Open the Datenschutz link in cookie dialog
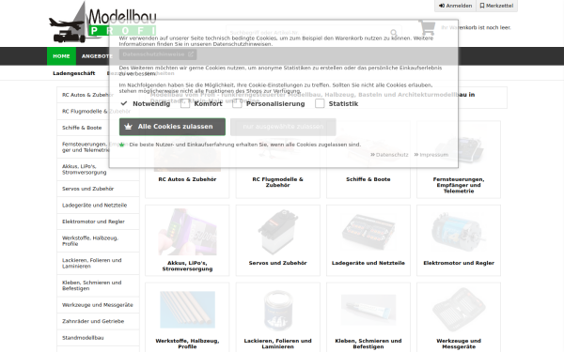Image resolution: width=564 pixels, height=352 pixels. (x=389, y=155)
